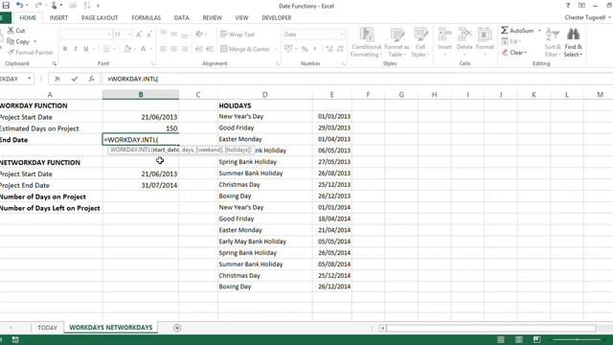
Task: Click the Undo arrow icon
Action: point(19,6)
